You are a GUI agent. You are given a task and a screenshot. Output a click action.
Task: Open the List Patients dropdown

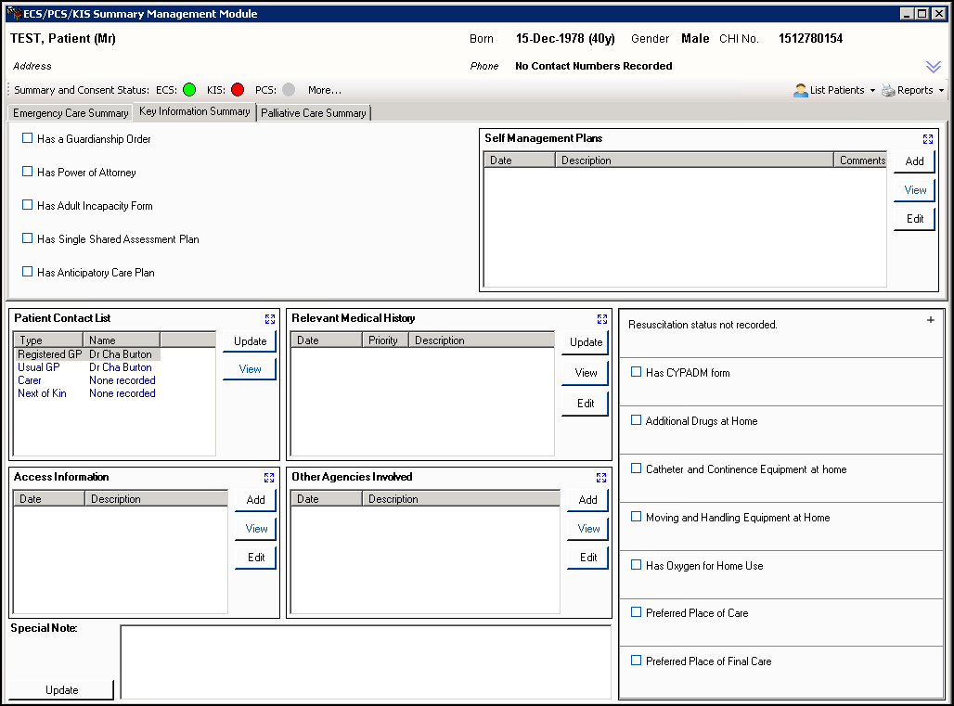[835, 90]
